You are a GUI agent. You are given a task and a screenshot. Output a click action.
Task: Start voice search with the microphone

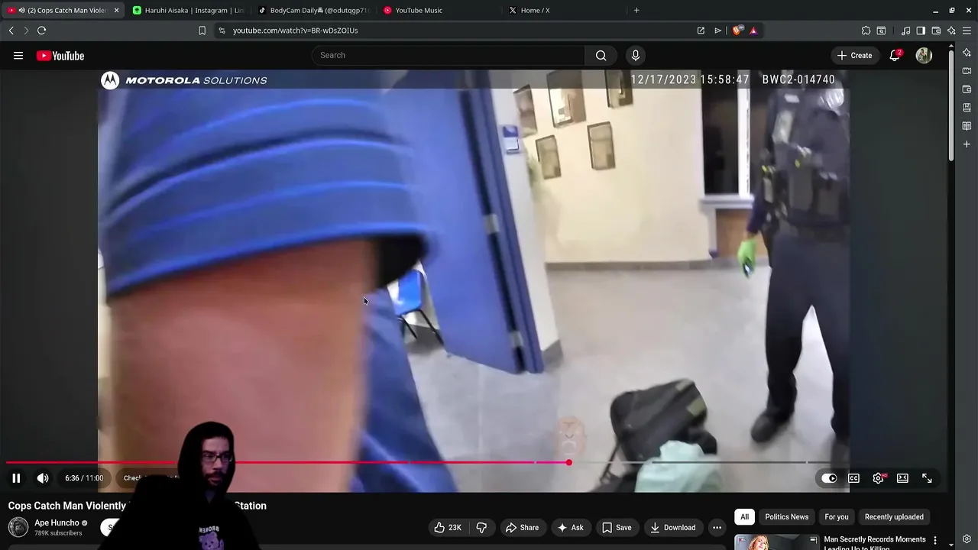click(635, 55)
